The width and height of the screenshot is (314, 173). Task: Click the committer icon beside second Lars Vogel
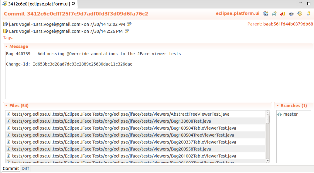tap(5, 31)
